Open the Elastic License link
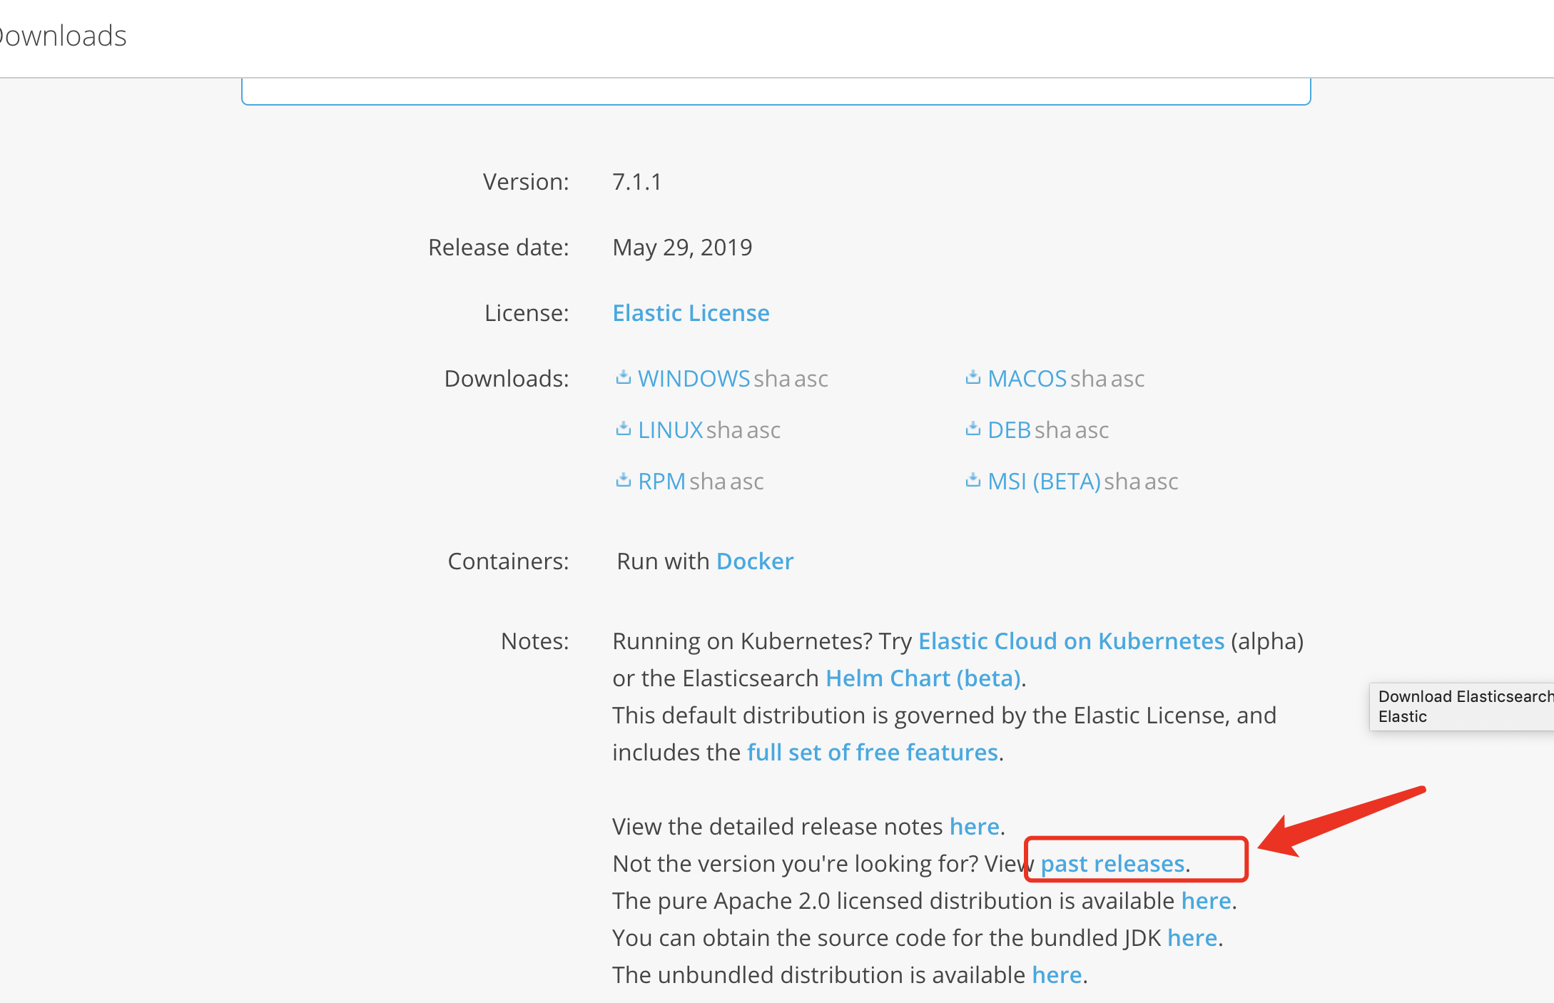The height and width of the screenshot is (1003, 1554). pyautogui.click(x=691, y=313)
